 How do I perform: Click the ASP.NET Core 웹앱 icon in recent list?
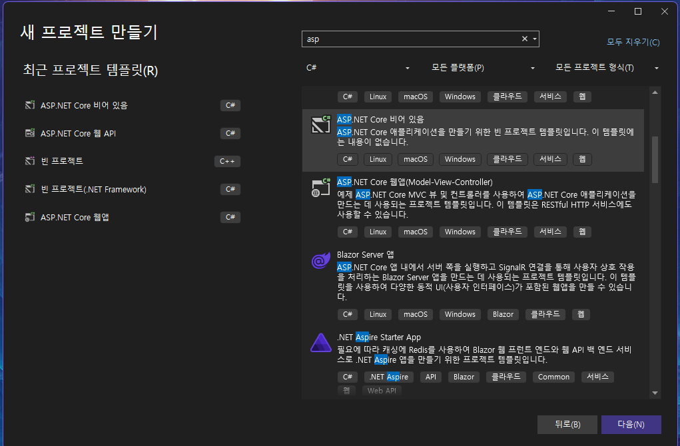(29, 217)
